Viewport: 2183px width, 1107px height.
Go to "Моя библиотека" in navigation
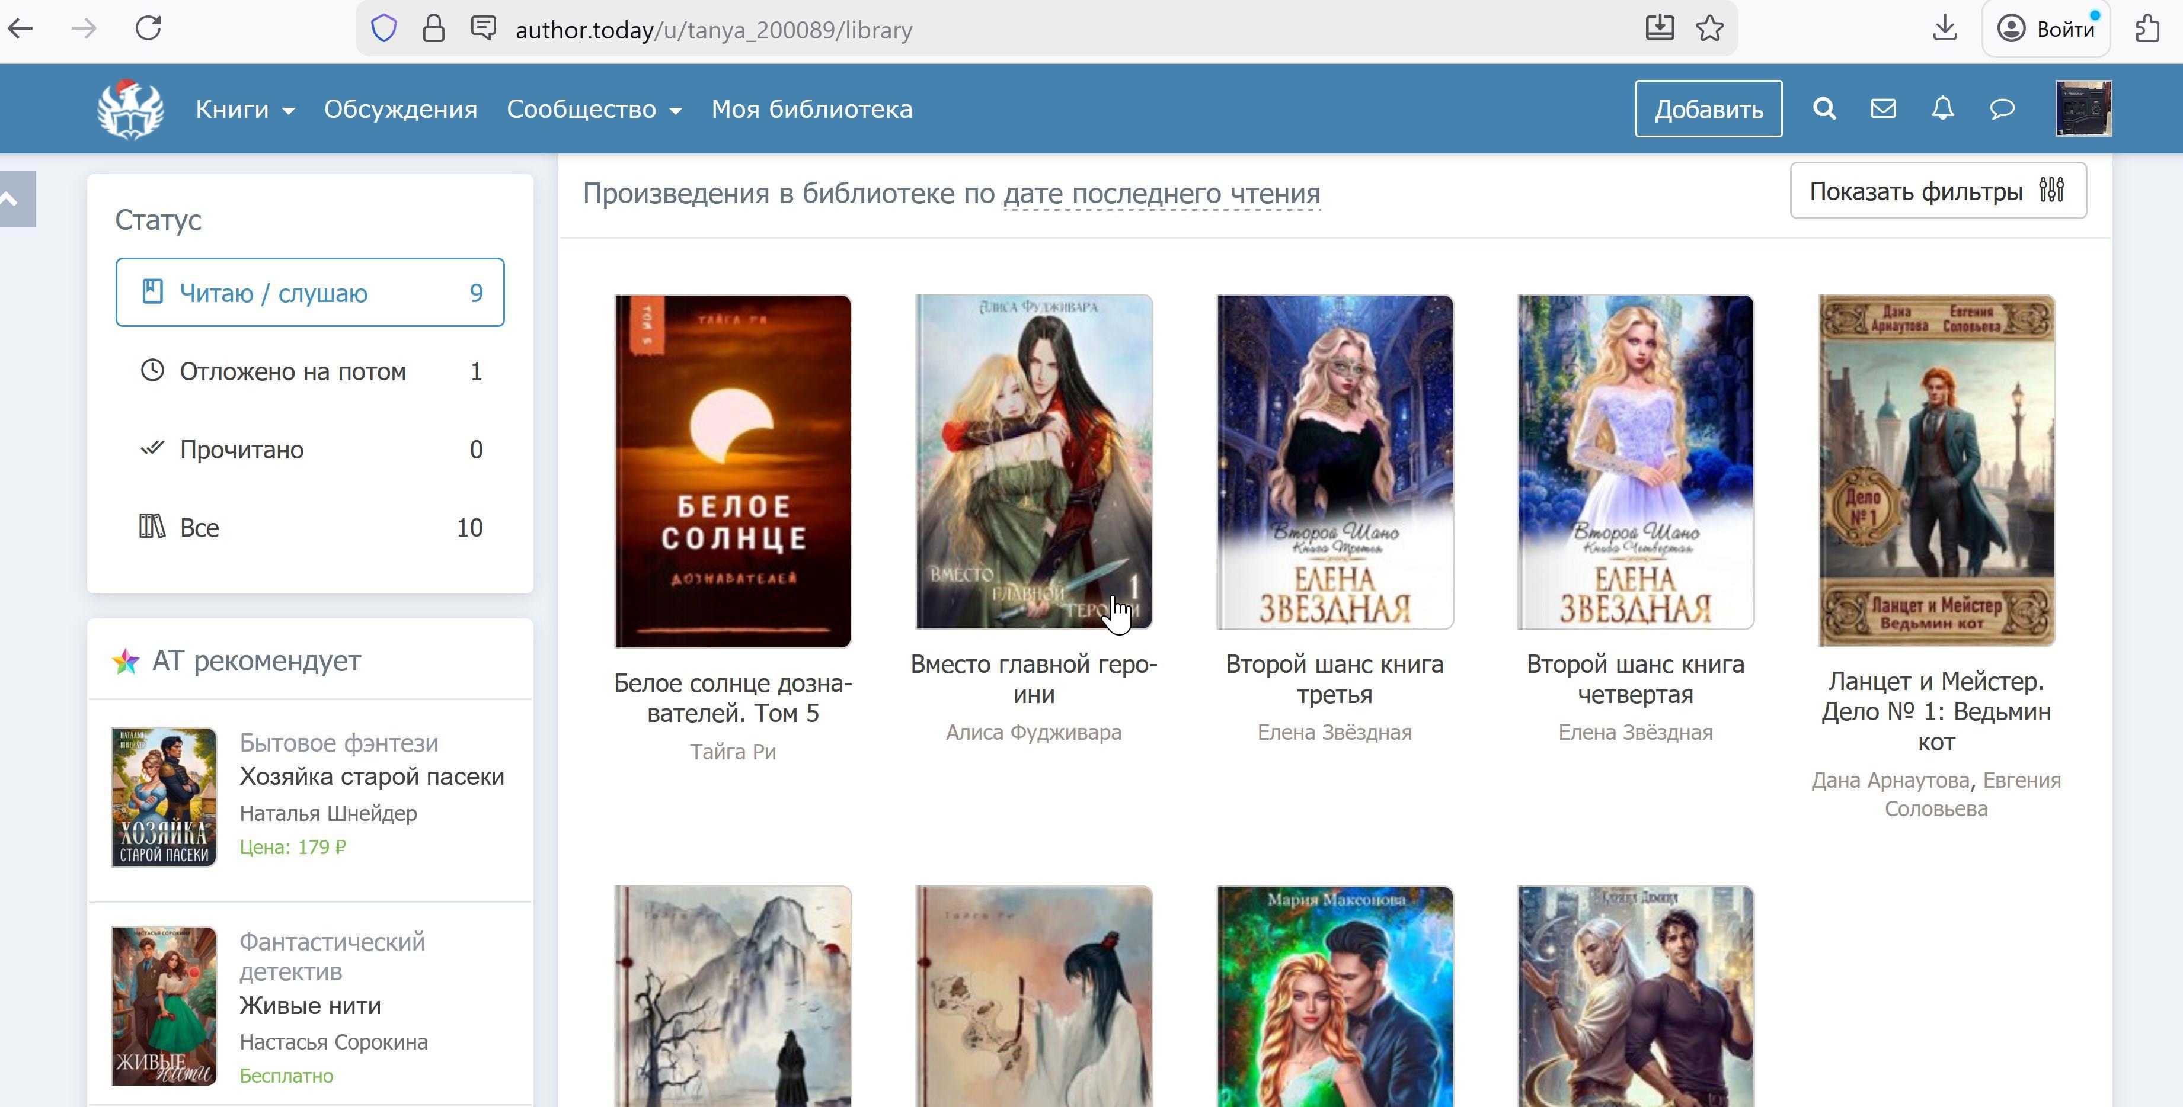[811, 109]
